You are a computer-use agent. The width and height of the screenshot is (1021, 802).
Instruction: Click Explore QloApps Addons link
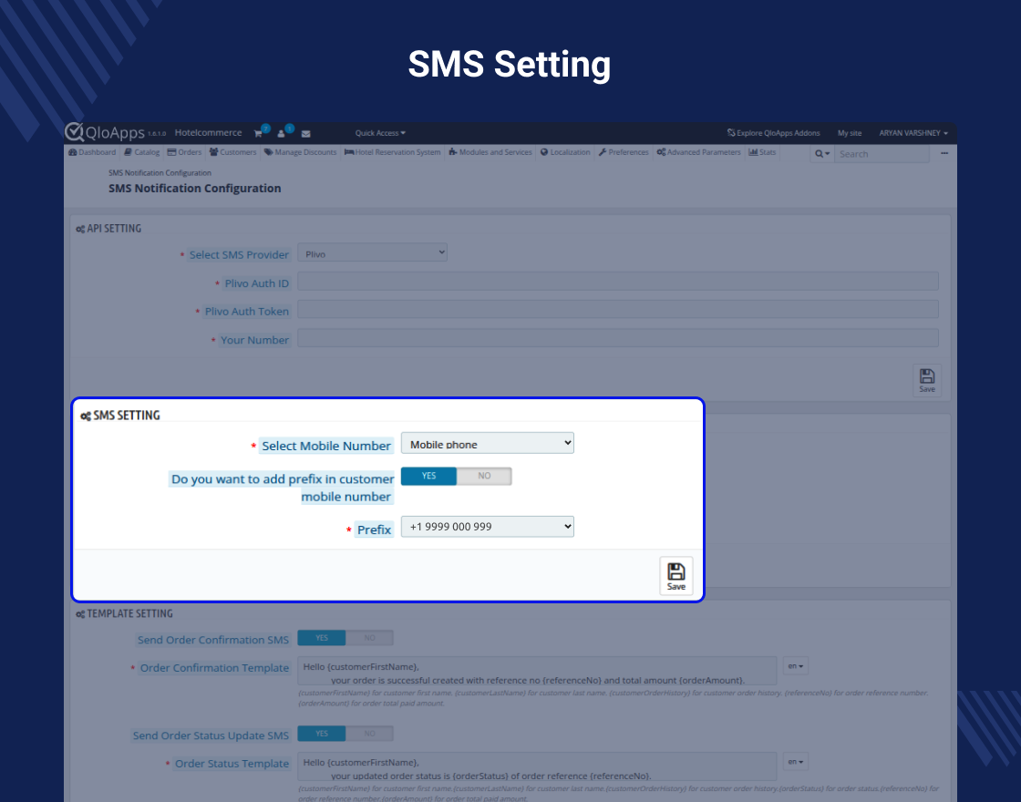(x=773, y=133)
